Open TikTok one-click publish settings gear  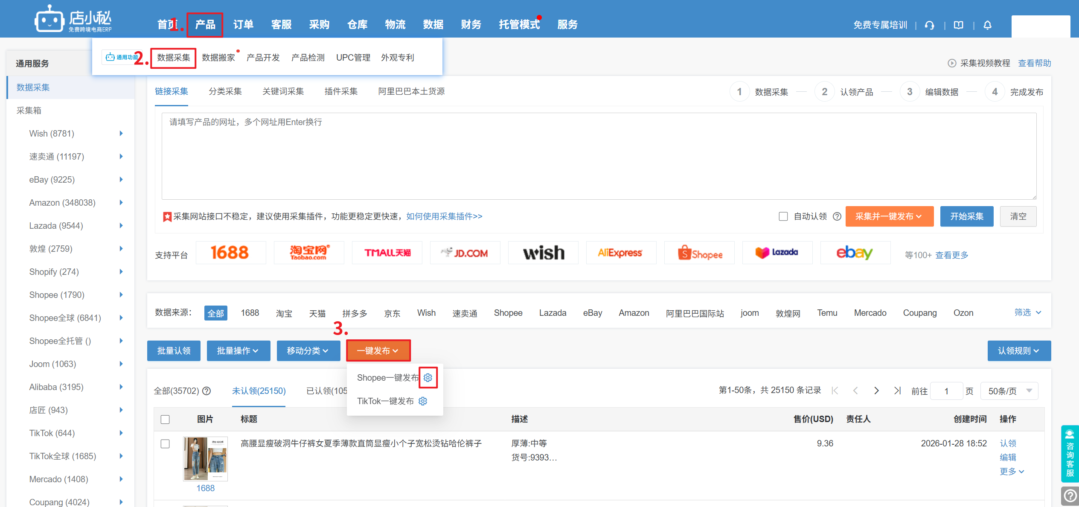click(423, 401)
